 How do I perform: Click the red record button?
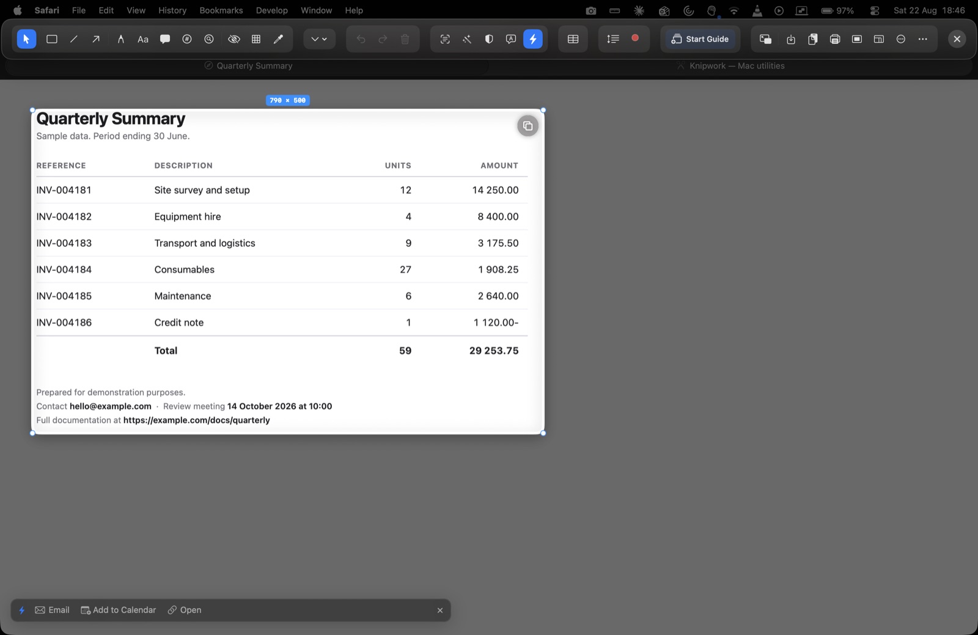635,38
